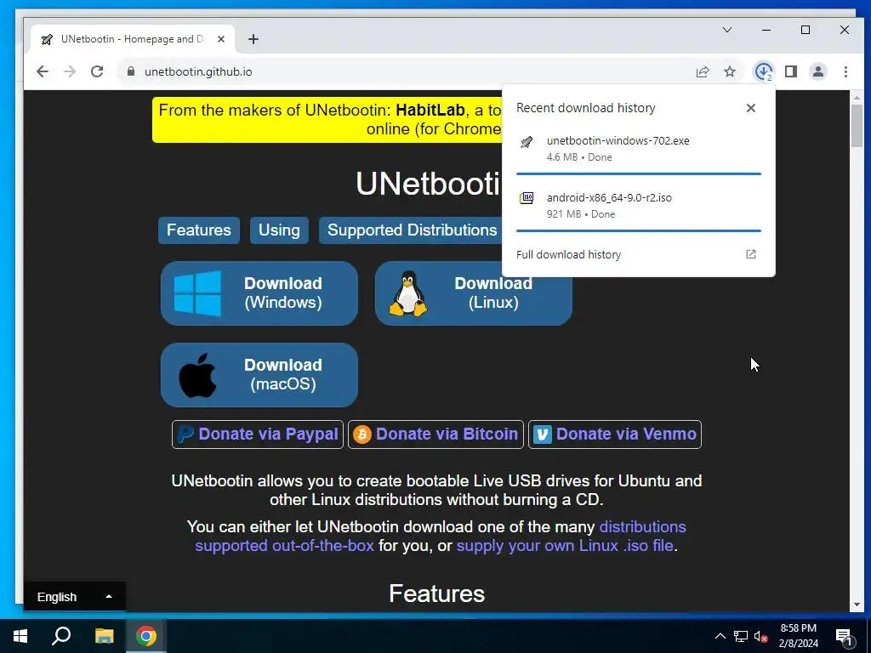871x653 pixels.
Task: Click Download (macOS) button
Action: pyautogui.click(x=259, y=375)
